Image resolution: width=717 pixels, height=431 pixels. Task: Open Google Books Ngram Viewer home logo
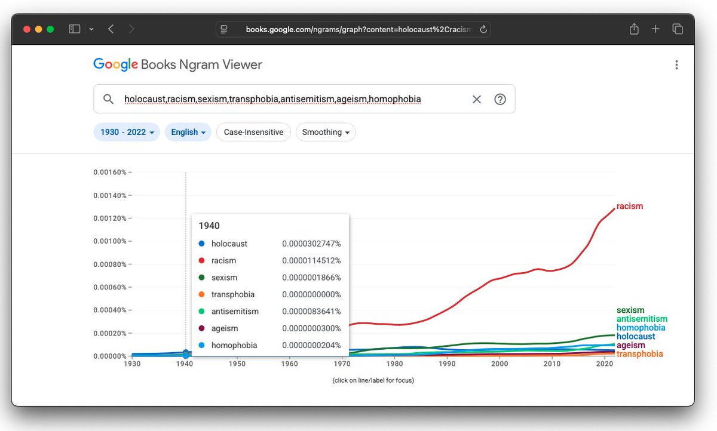[x=178, y=64]
